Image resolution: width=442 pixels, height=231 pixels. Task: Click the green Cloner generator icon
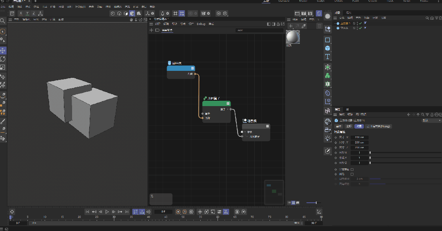click(328, 76)
